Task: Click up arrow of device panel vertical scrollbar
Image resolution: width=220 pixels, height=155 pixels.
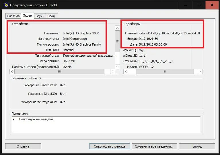Action: (x=117, y=28)
